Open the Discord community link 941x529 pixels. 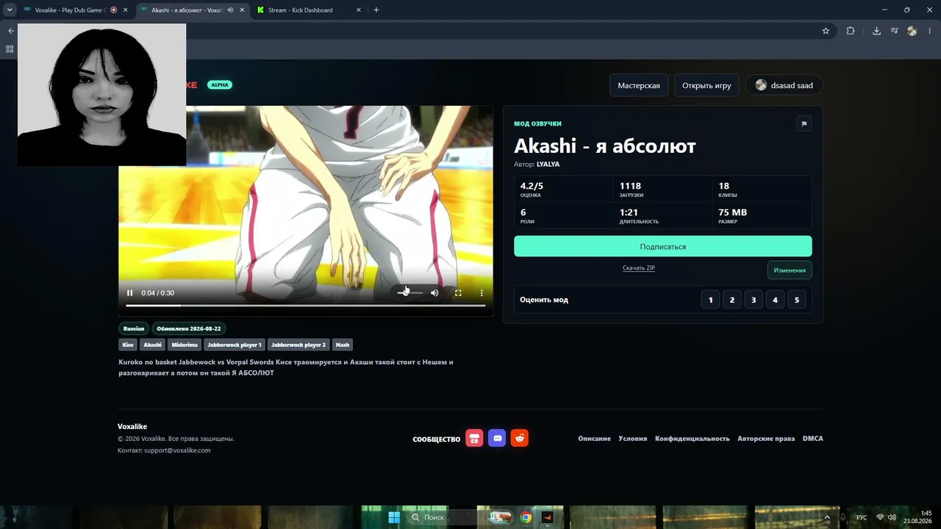pyautogui.click(x=497, y=439)
